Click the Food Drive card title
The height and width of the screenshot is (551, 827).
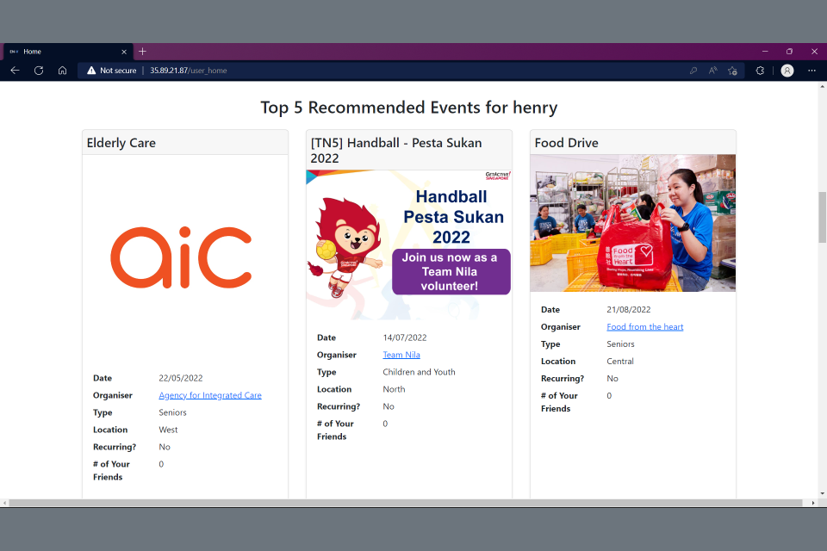tap(567, 143)
